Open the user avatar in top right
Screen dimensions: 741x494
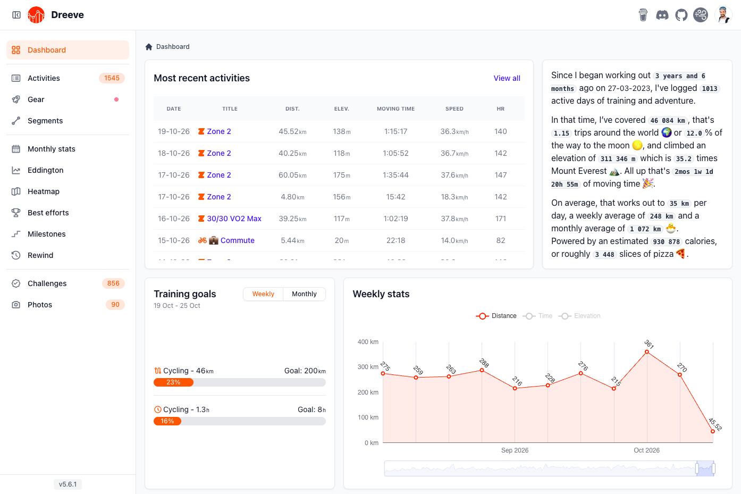tap(723, 15)
